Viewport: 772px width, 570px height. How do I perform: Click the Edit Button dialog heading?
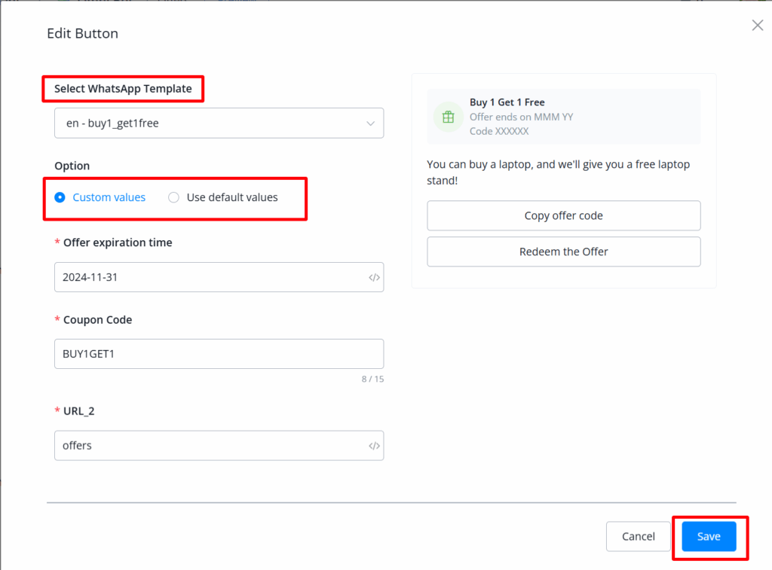(x=82, y=33)
